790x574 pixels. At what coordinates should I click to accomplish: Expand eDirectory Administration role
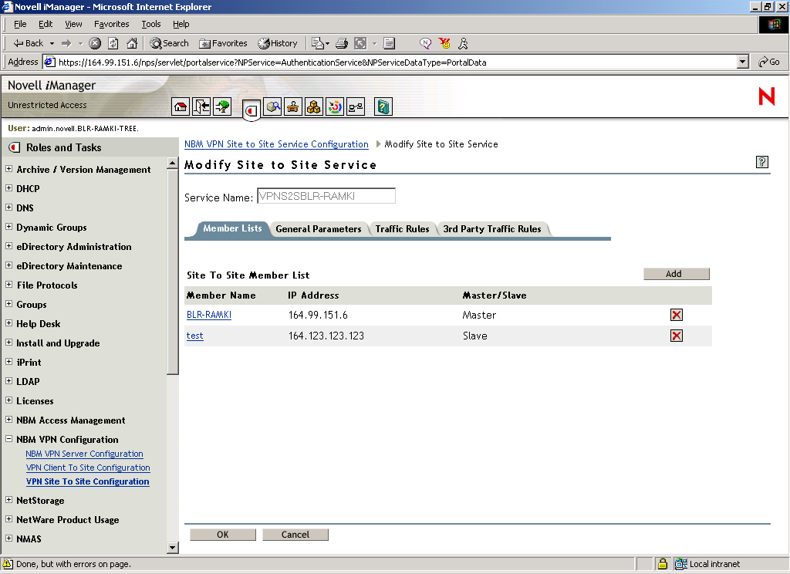click(x=8, y=246)
